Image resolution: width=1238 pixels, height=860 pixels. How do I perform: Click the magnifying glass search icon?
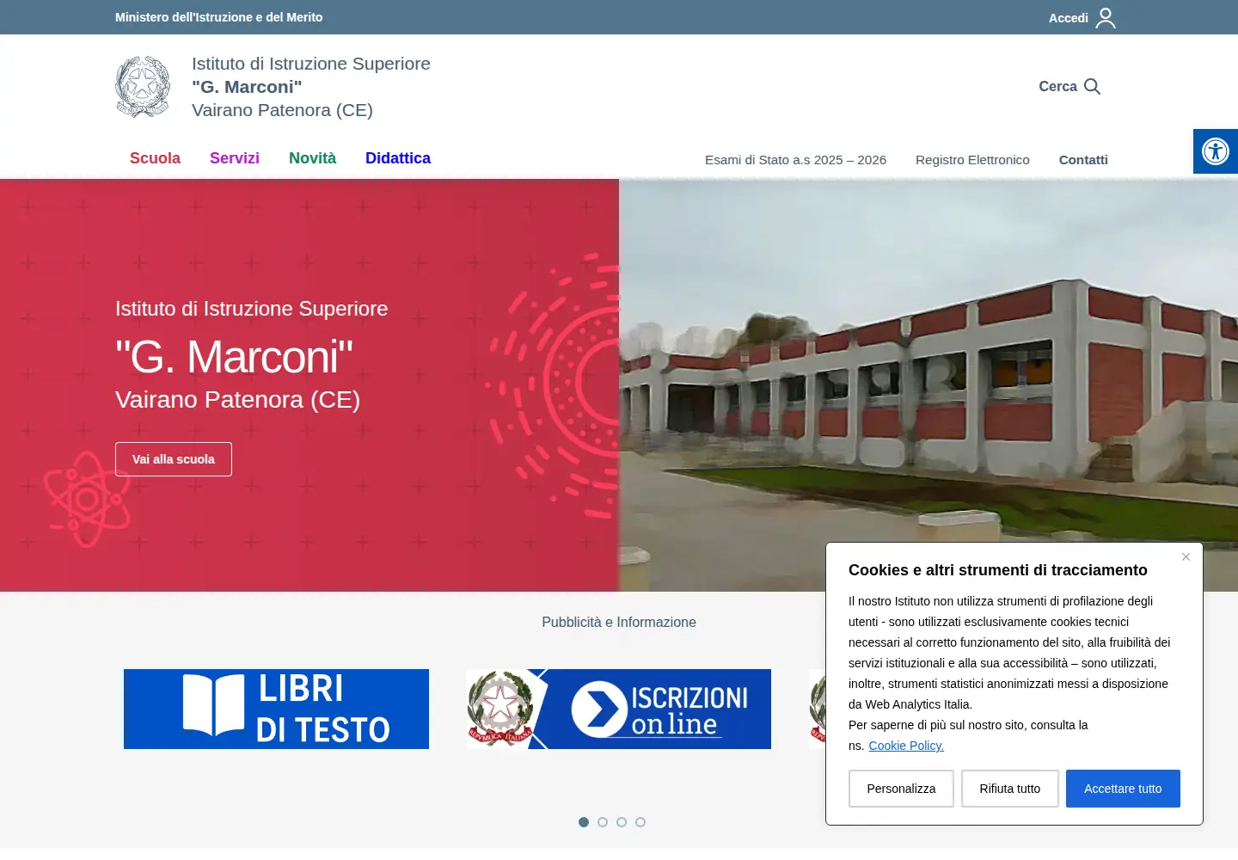pos(1093,86)
